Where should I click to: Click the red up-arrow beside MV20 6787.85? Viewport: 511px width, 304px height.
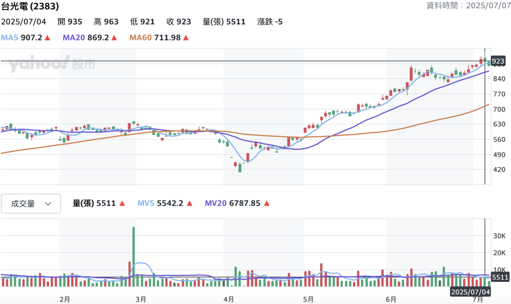coord(267,204)
